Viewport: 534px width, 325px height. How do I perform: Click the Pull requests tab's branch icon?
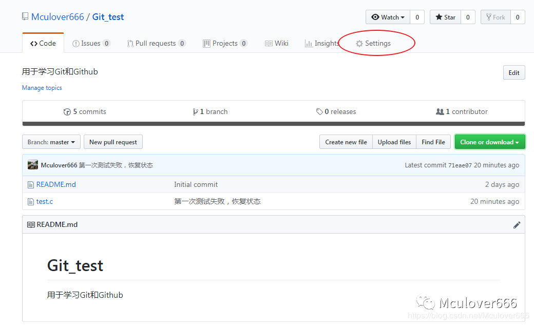point(130,44)
